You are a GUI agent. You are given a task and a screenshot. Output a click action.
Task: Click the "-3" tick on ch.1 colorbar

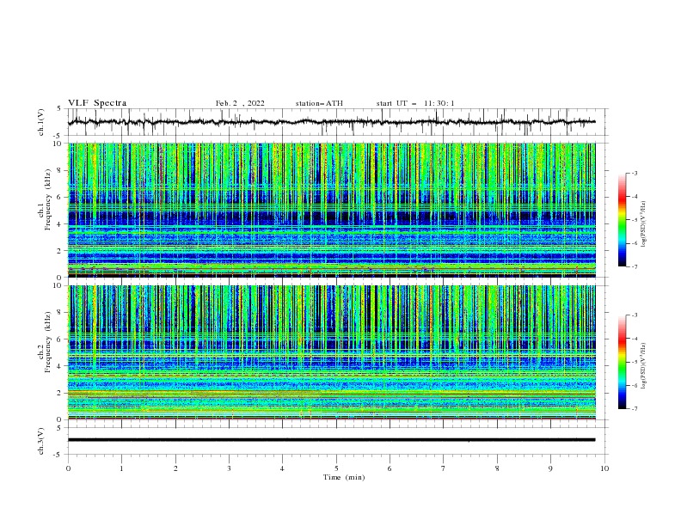[635, 173]
